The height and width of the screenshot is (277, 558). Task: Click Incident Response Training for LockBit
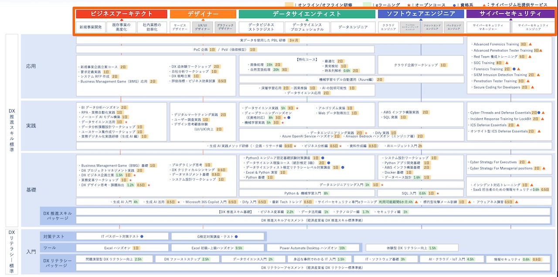pyautogui.click(x=500, y=119)
